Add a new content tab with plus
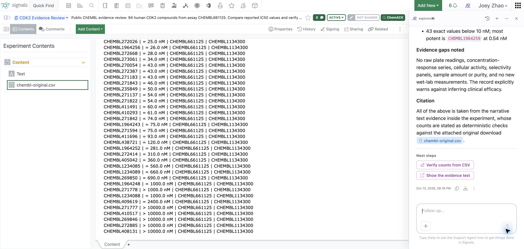524x249 pixels. (129, 244)
